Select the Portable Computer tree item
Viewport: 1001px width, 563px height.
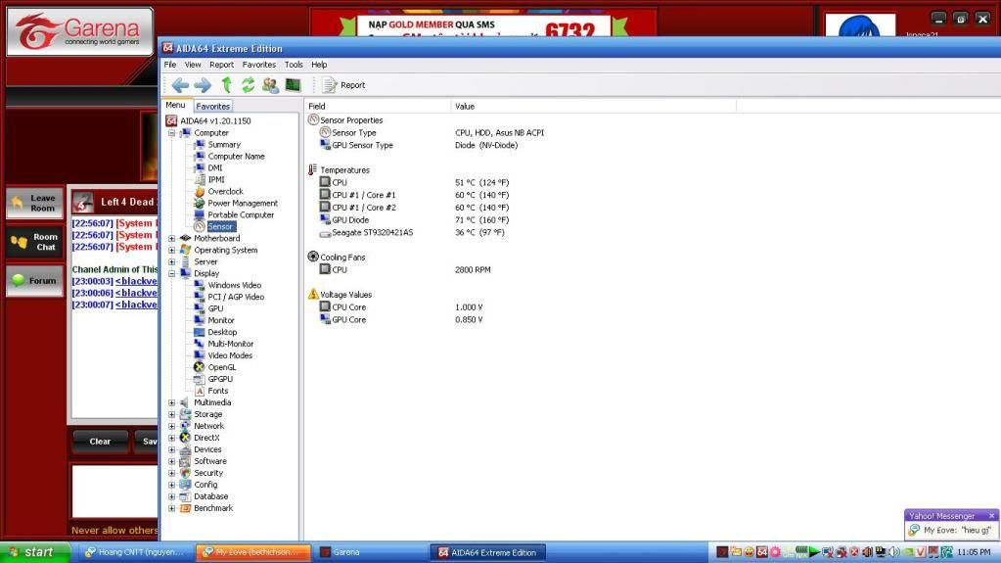[241, 214]
